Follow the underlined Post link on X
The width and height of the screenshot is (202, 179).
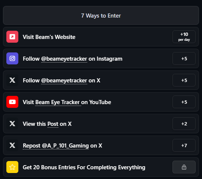click(53, 124)
